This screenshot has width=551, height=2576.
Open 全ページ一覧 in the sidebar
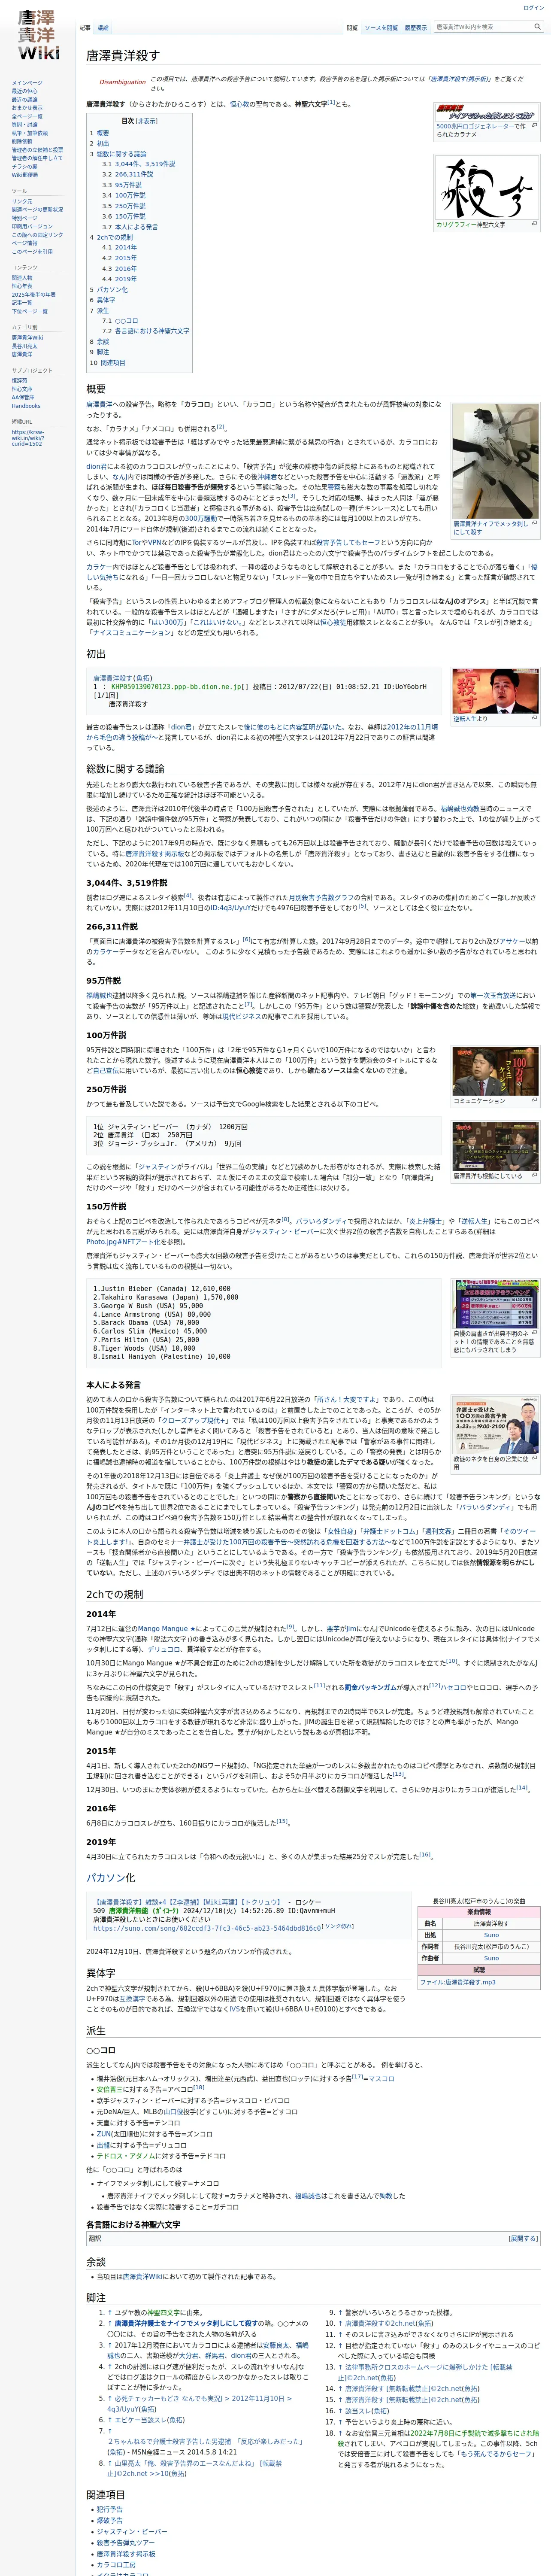(x=27, y=116)
